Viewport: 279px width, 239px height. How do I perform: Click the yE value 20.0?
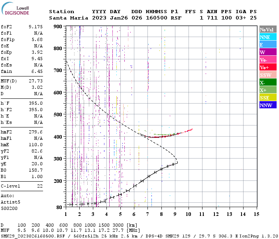point(37,164)
